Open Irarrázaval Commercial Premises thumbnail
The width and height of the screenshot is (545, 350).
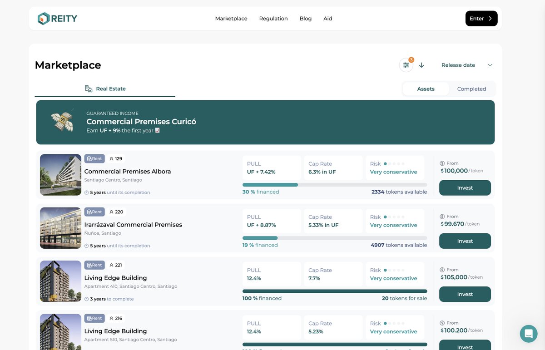(x=60, y=228)
